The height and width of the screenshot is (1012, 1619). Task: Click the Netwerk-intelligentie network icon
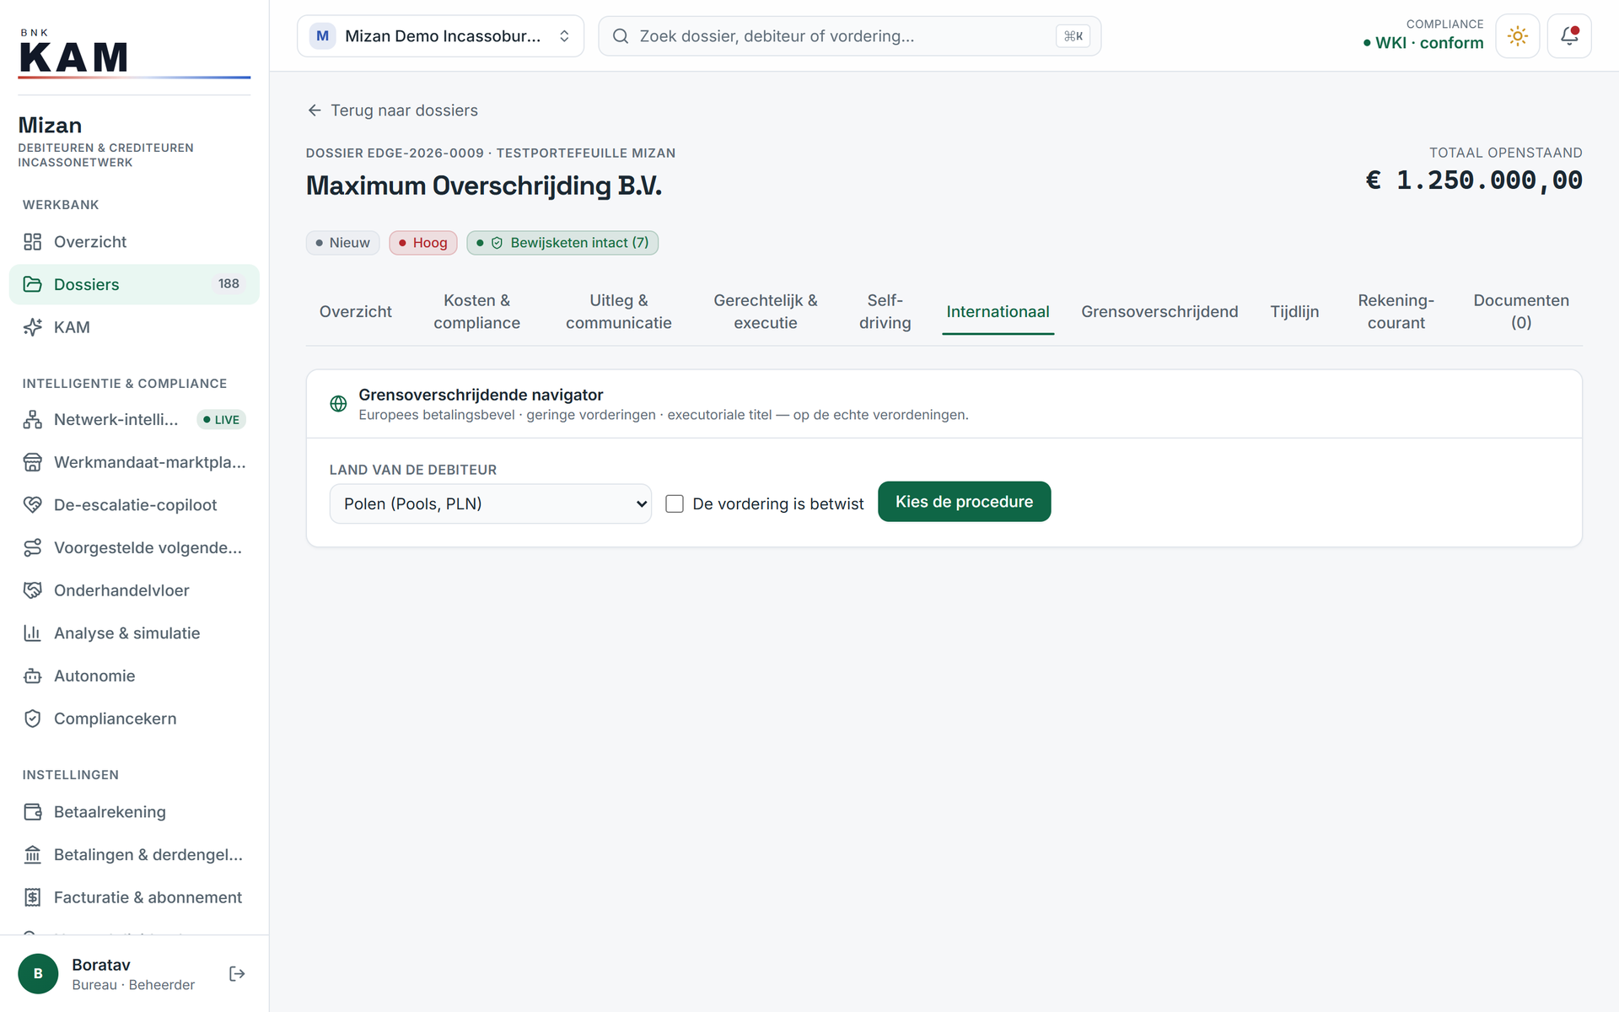click(x=32, y=419)
